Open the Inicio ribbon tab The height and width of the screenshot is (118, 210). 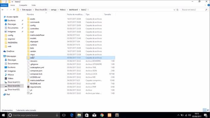point(12,5)
